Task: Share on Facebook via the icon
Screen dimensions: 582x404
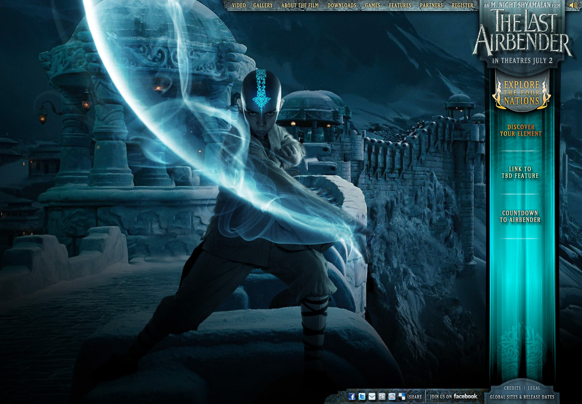Action: pyautogui.click(x=352, y=396)
